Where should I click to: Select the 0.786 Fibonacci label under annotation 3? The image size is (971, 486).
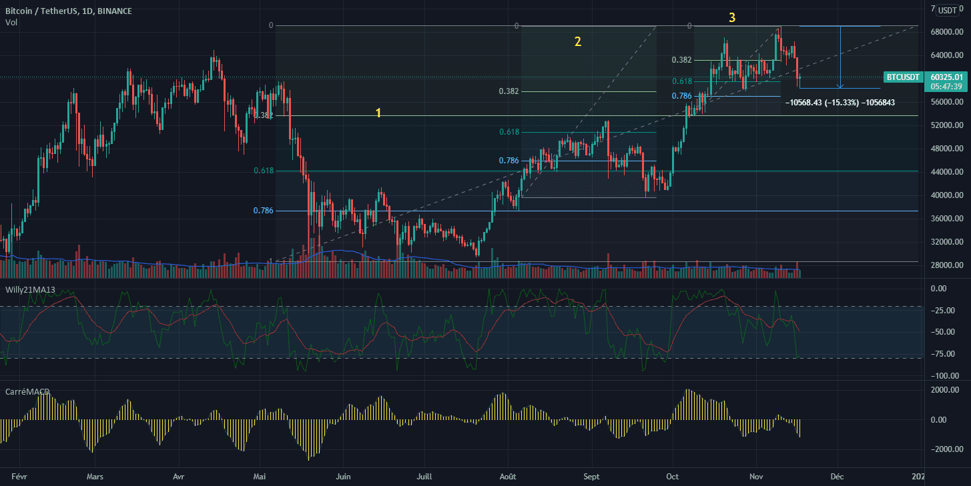point(682,96)
